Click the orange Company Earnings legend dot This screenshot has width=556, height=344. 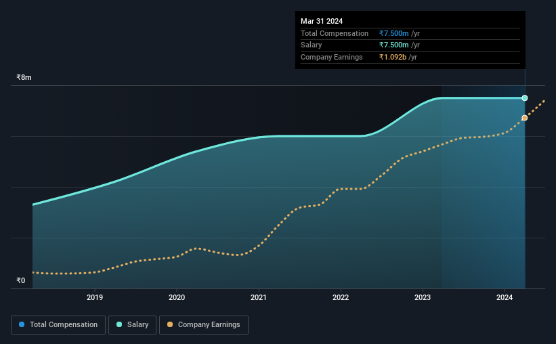click(x=170, y=324)
